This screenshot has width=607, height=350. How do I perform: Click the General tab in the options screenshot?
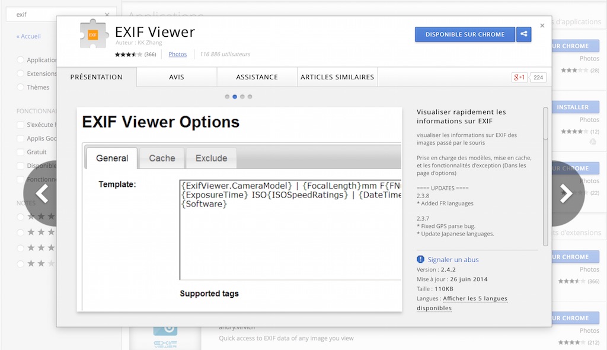pos(112,158)
